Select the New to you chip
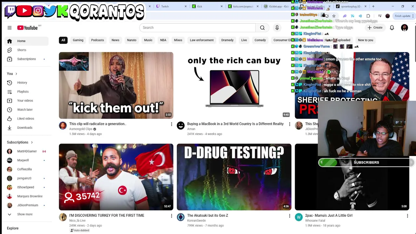 point(366,40)
